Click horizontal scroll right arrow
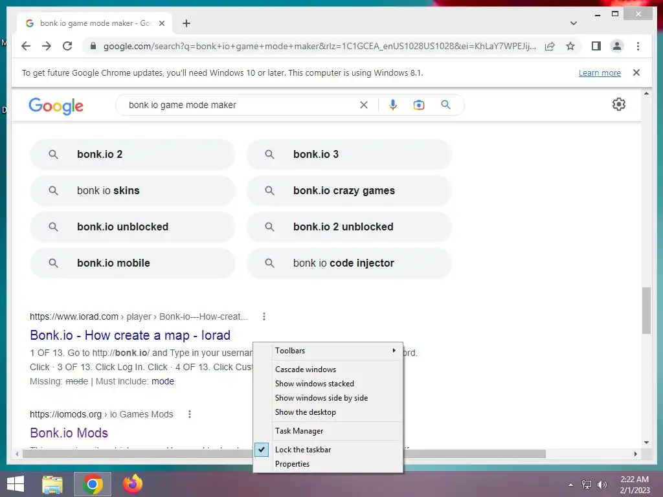This screenshot has width=663, height=497. tap(636, 454)
